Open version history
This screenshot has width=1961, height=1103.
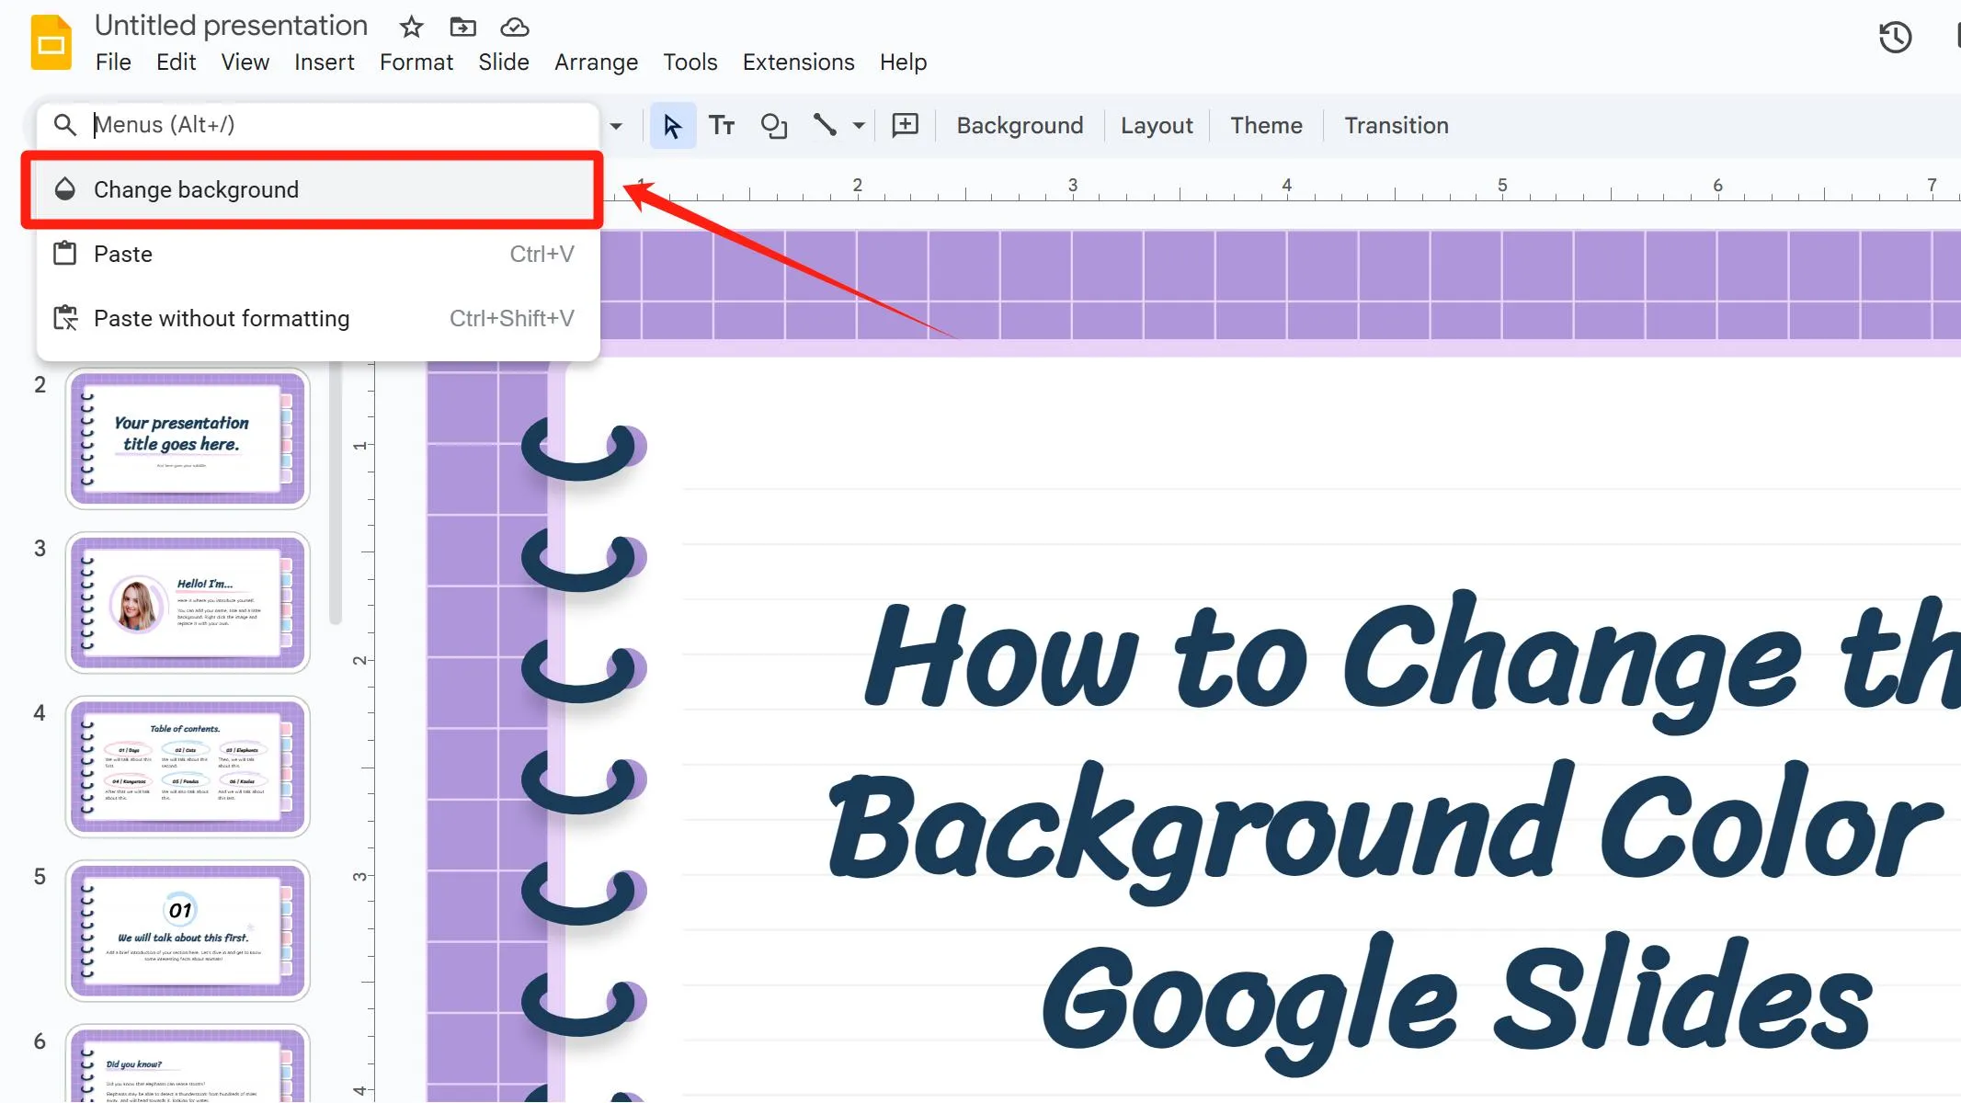(x=1894, y=38)
